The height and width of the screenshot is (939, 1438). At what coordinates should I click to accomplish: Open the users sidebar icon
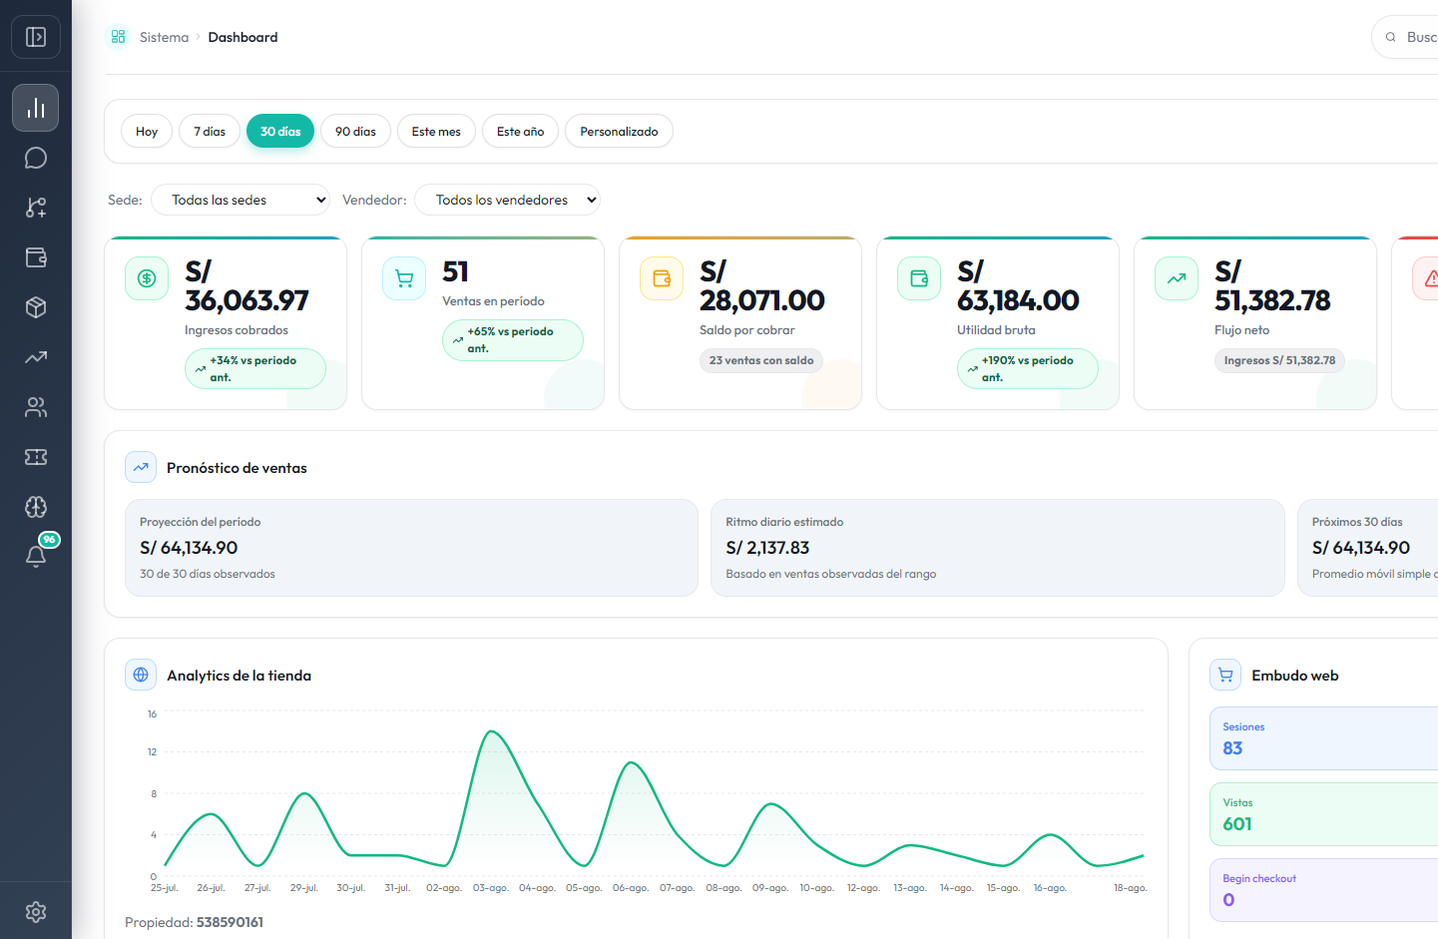pyautogui.click(x=36, y=407)
